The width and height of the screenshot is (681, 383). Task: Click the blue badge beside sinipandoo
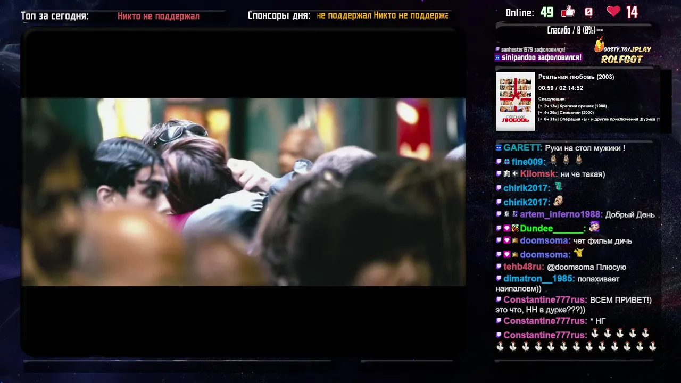(498, 57)
